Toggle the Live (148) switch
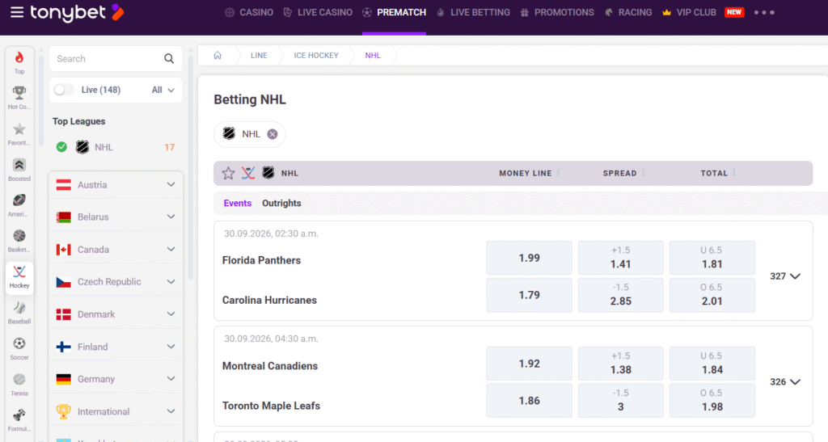This screenshot has height=442, width=828. point(64,91)
